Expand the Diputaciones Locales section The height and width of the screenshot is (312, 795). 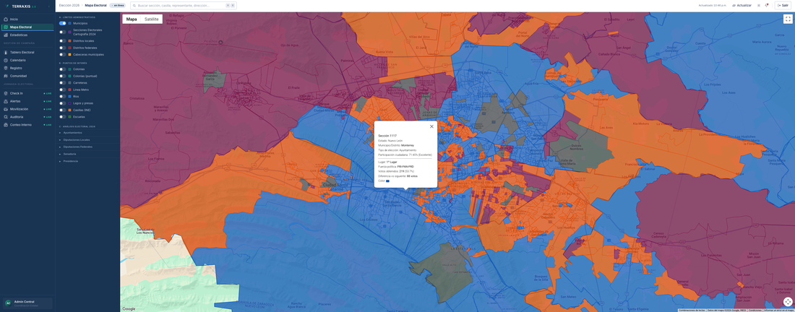point(88,140)
